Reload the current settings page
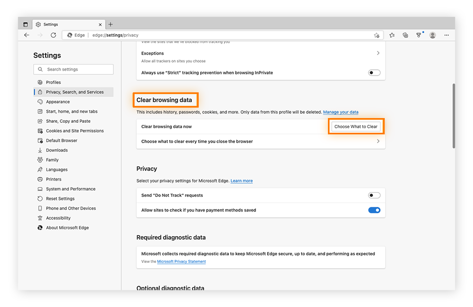The width and height of the screenshot is (473, 307). 54,35
